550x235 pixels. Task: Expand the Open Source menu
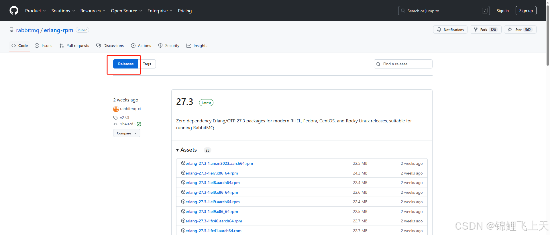click(126, 11)
